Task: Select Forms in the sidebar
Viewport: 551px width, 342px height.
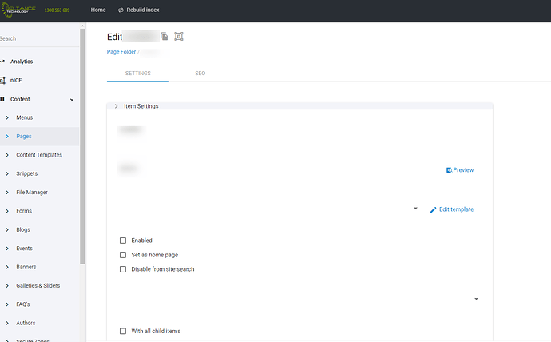Action: coord(24,211)
